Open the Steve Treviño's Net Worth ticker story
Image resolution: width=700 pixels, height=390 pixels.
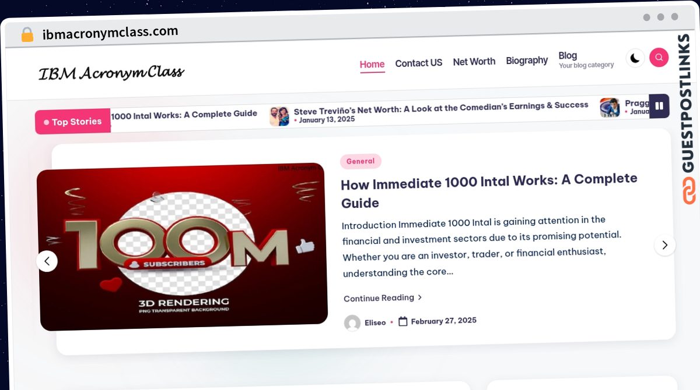(x=441, y=108)
